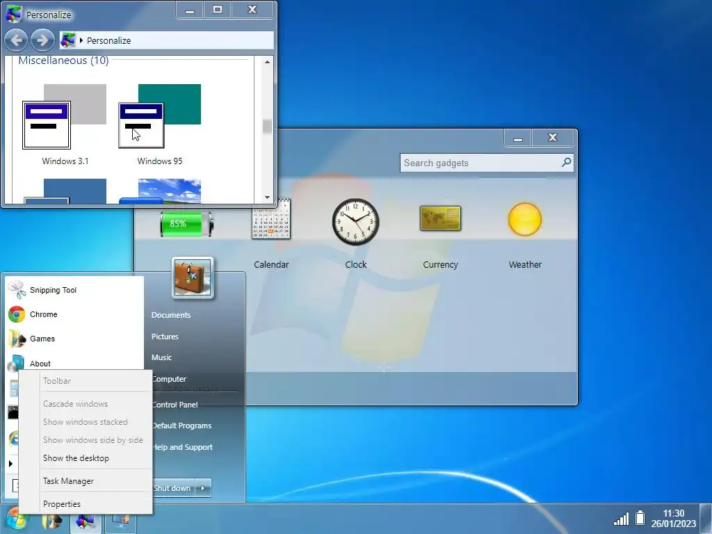The width and height of the screenshot is (712, 534).
Task: Click the Personalize address bar text
Action: pyautogui.click(x=108, y=40)
